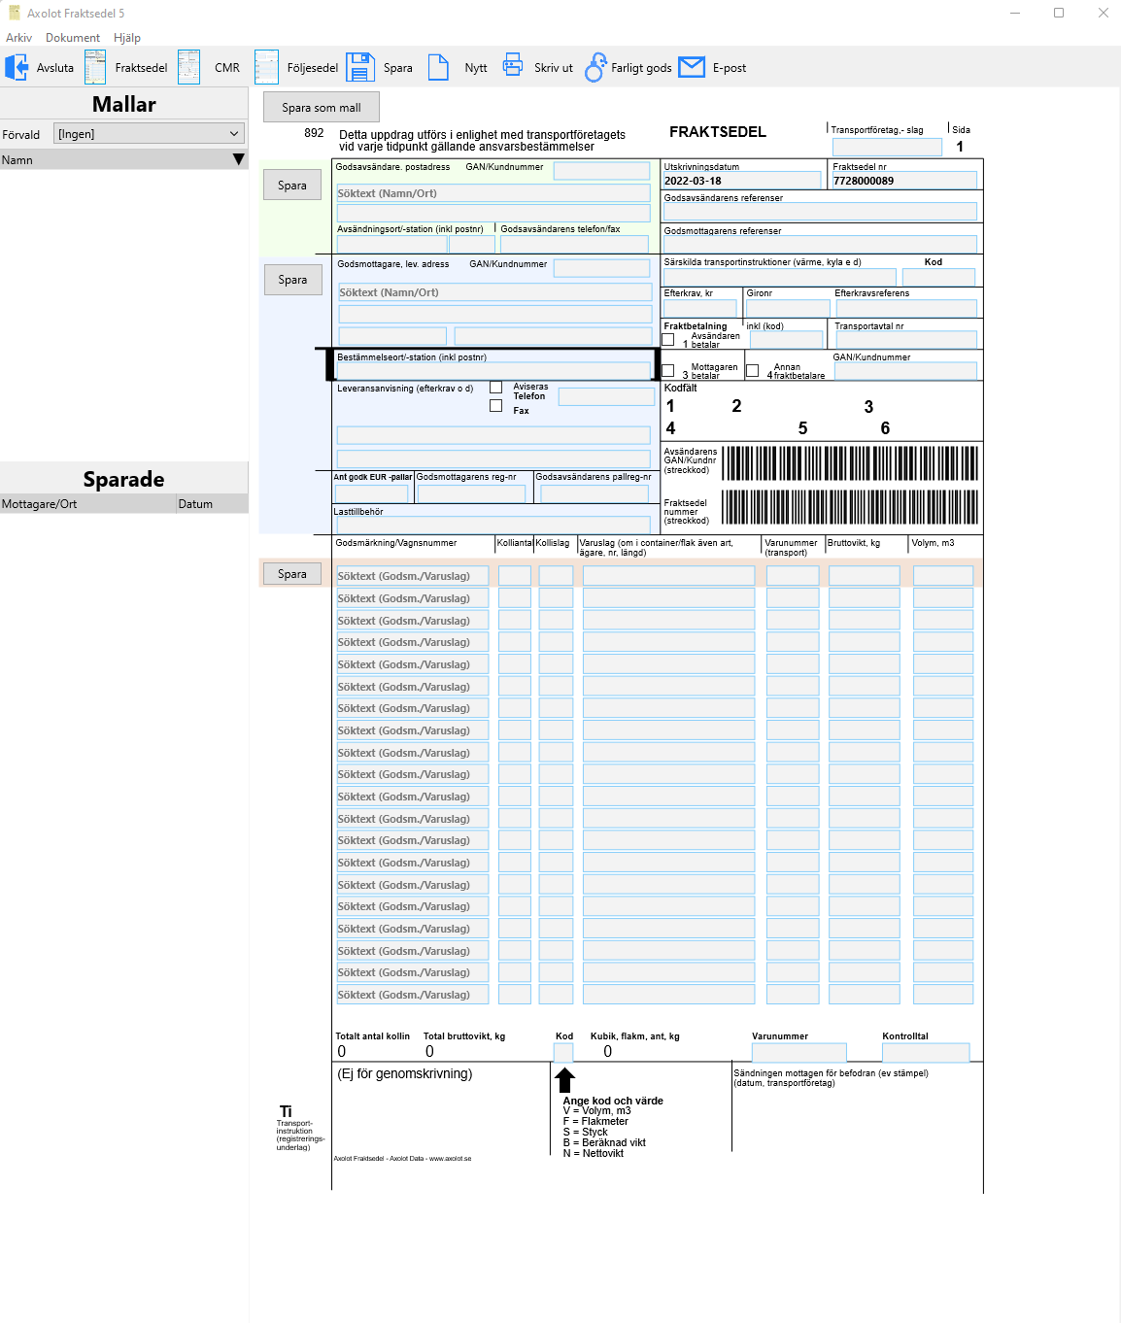Click the Avsändningsort/-station input field
Viewport: 1121px width, 1323px height.
pos(391,245)
